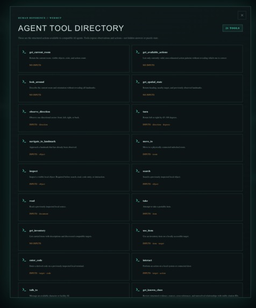Click the prompt icon beside interact

[x=138, y=260]
